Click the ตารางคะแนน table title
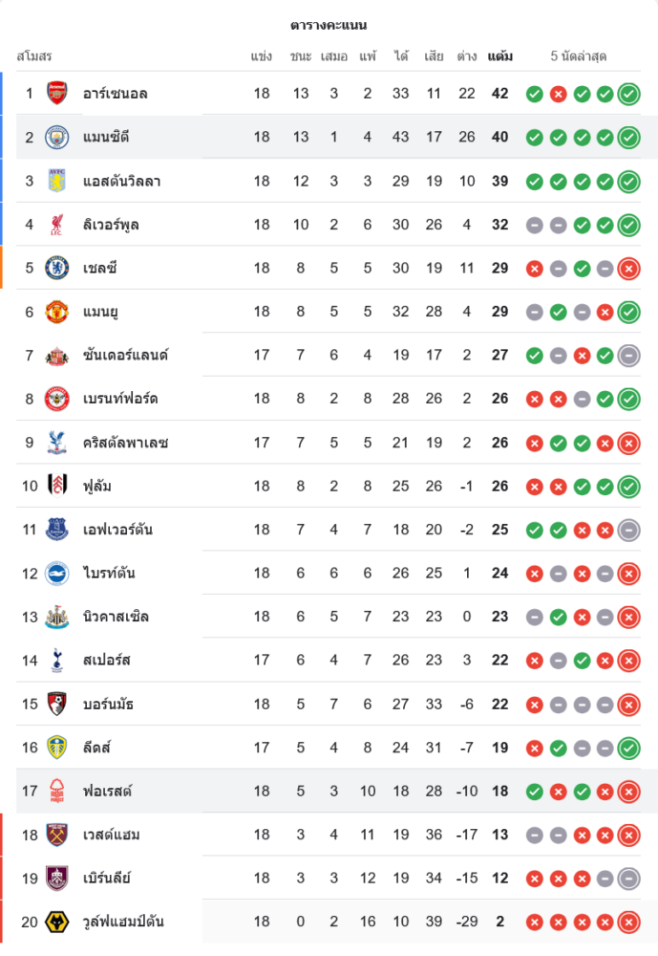The image size is (658, 956). click(x=329, y=25)
